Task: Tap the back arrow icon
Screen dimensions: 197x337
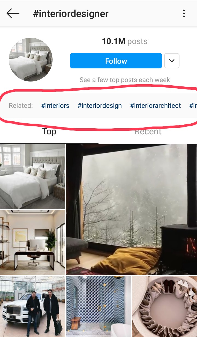Action: (x=13, y=13)
